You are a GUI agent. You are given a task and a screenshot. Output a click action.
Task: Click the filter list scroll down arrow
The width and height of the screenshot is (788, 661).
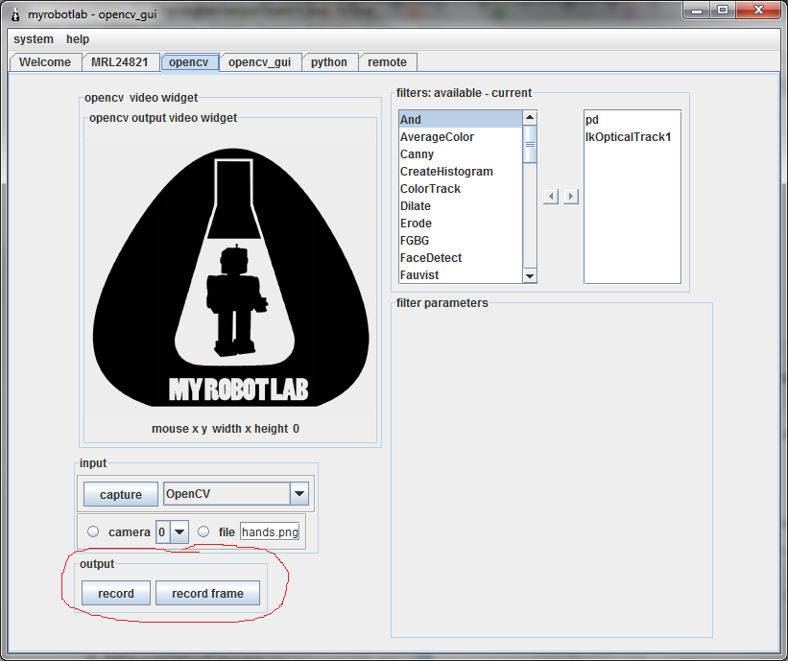point(530,275)
